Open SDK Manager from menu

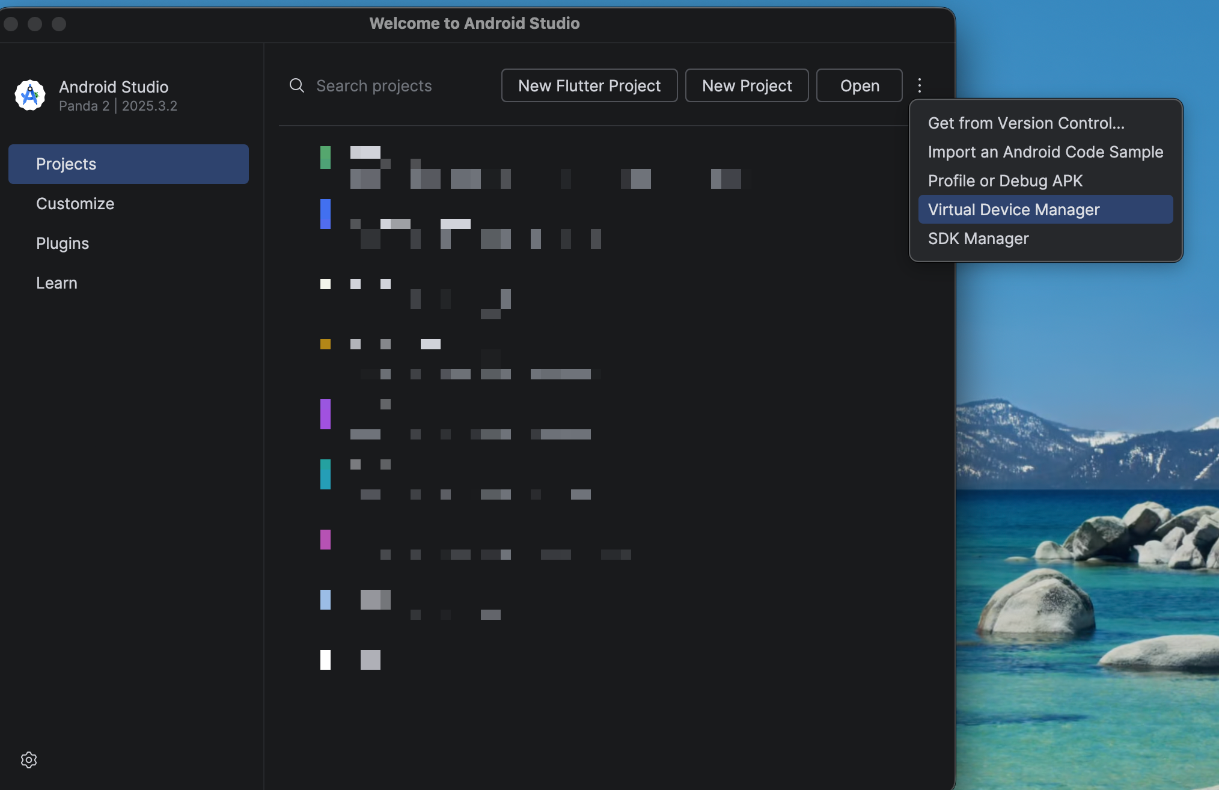tap(978, 239)
